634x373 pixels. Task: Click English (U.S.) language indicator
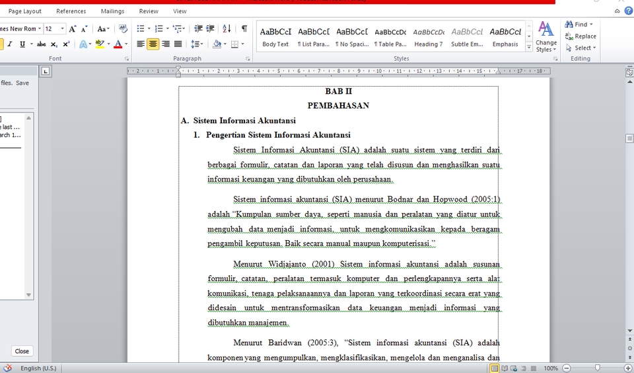point(38,368)
